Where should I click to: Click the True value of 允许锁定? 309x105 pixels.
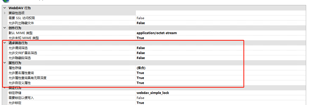[140, 103]
